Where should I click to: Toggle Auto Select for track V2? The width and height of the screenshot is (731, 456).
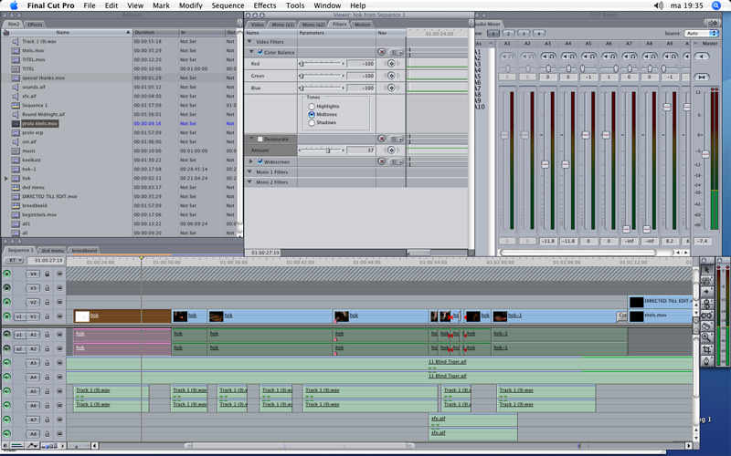coord(59,303)
